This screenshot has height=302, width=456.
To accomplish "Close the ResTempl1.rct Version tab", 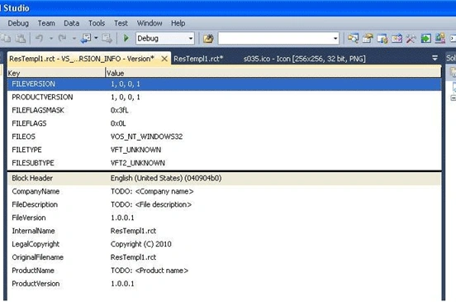I will tap(164, 59).
